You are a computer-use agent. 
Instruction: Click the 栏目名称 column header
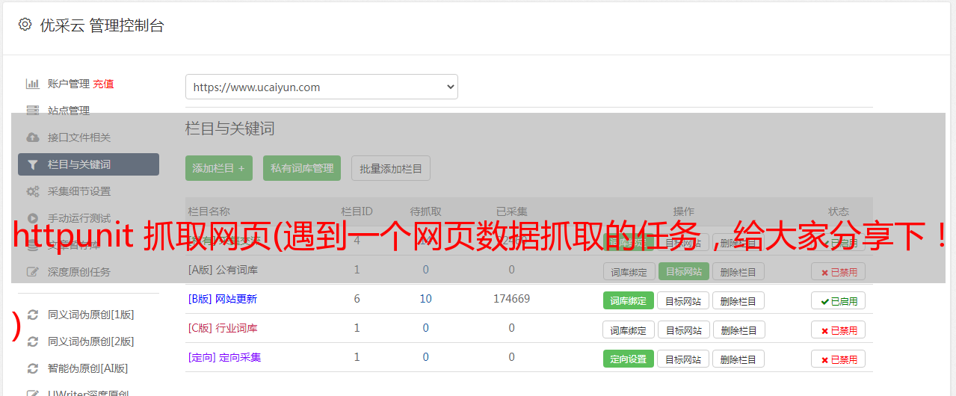pyautogui.click(x=209, y=211)
